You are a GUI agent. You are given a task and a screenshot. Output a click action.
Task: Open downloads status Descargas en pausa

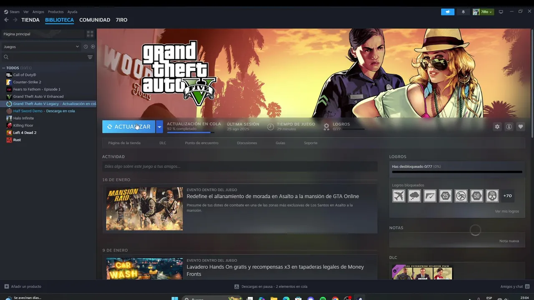tap(271, 287)
